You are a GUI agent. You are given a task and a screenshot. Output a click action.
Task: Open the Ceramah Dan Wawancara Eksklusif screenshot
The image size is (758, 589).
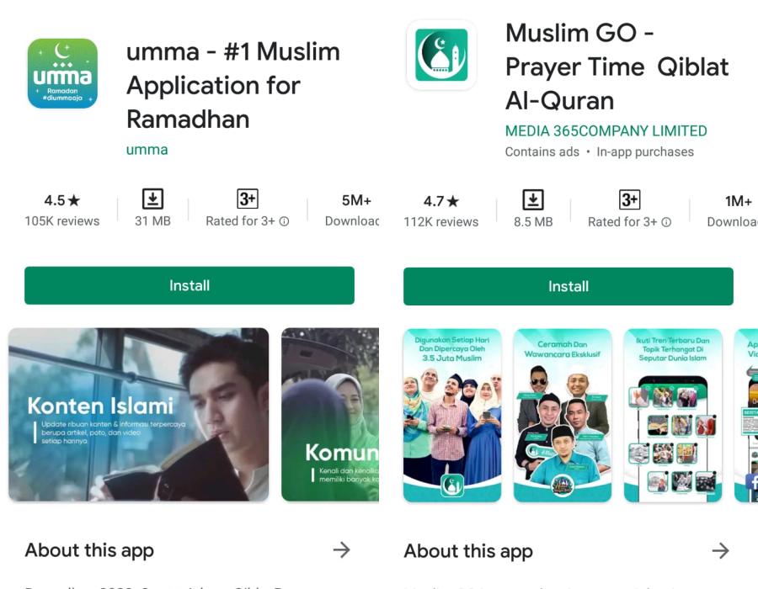pyautogui.click(x=563, y=416)
